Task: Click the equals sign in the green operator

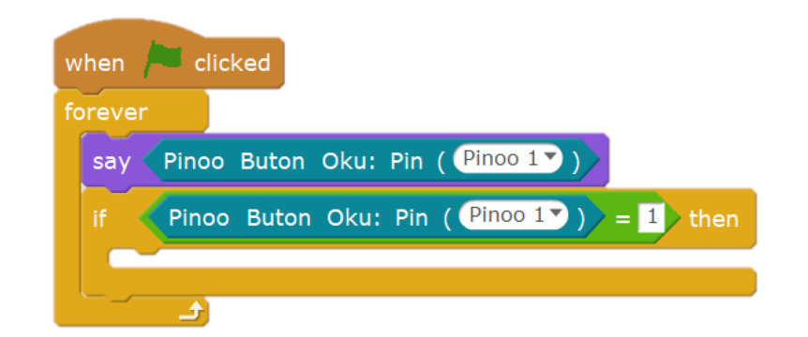Action: pos(622,220)
